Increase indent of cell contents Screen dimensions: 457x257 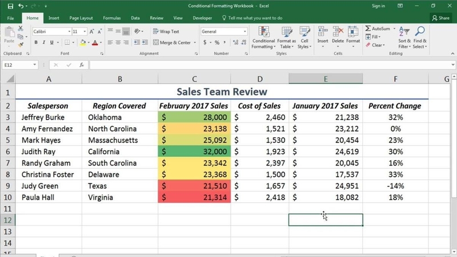145,42
